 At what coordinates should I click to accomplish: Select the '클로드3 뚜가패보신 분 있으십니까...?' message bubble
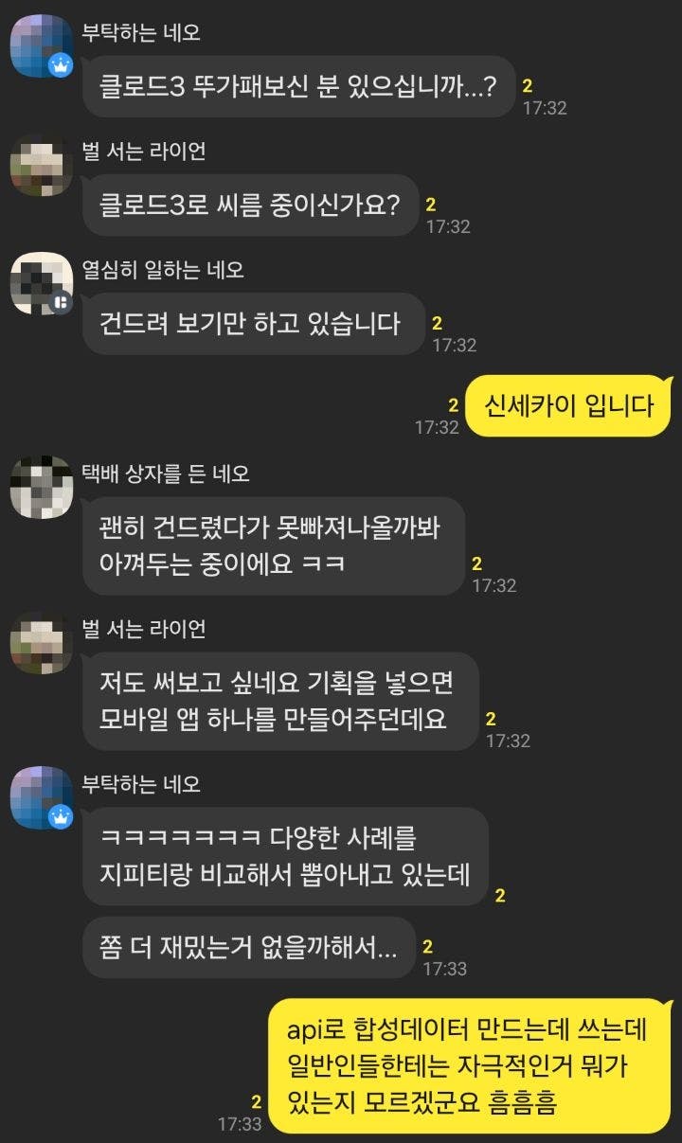tap(298, 86)
